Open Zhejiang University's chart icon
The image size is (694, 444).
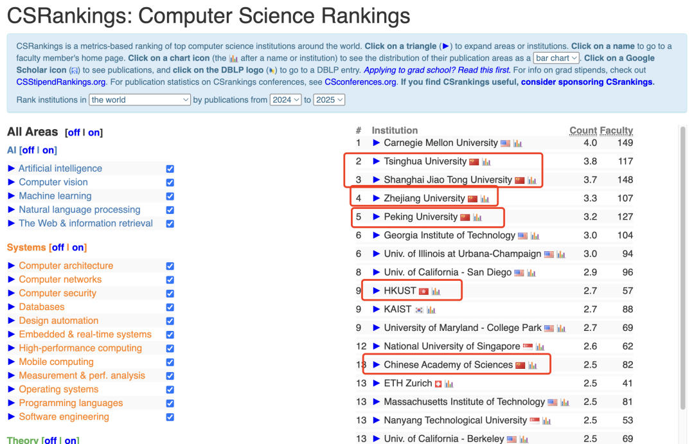point(485,199)
